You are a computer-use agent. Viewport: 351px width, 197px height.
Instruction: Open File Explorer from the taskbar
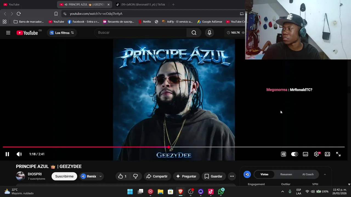click(x=160, y=192)
